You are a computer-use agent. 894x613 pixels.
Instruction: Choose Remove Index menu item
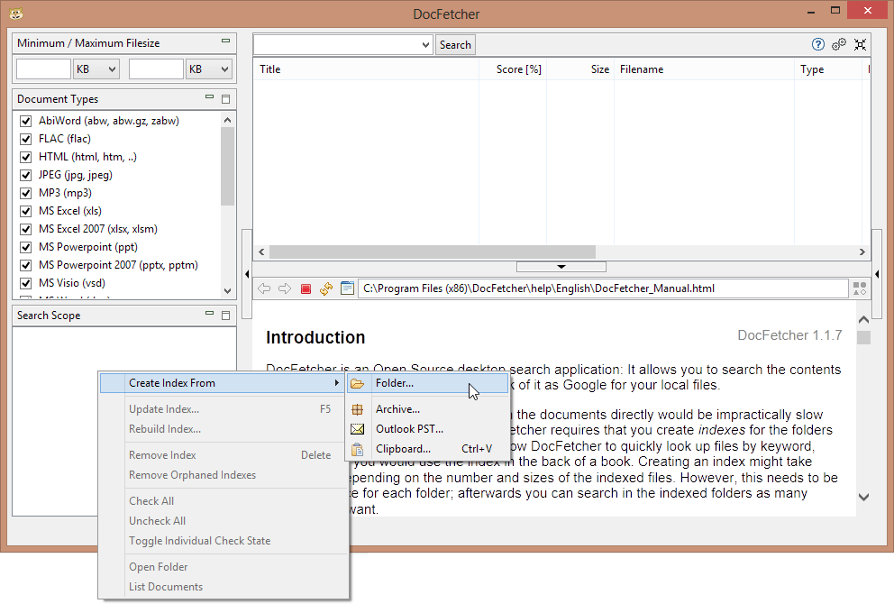click(223, 455)
